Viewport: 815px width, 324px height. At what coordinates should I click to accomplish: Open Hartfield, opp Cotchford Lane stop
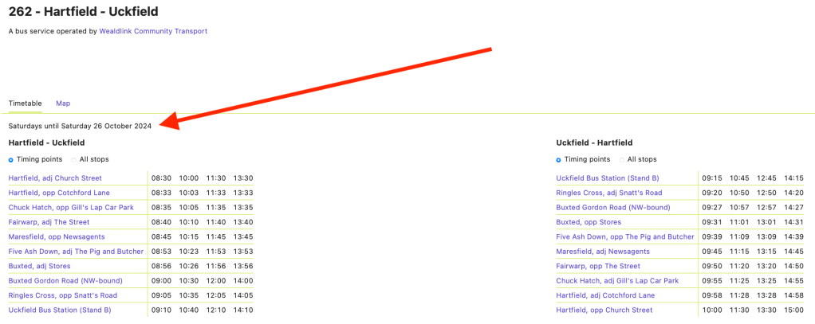pyautogui.click(x=59, y=193)
